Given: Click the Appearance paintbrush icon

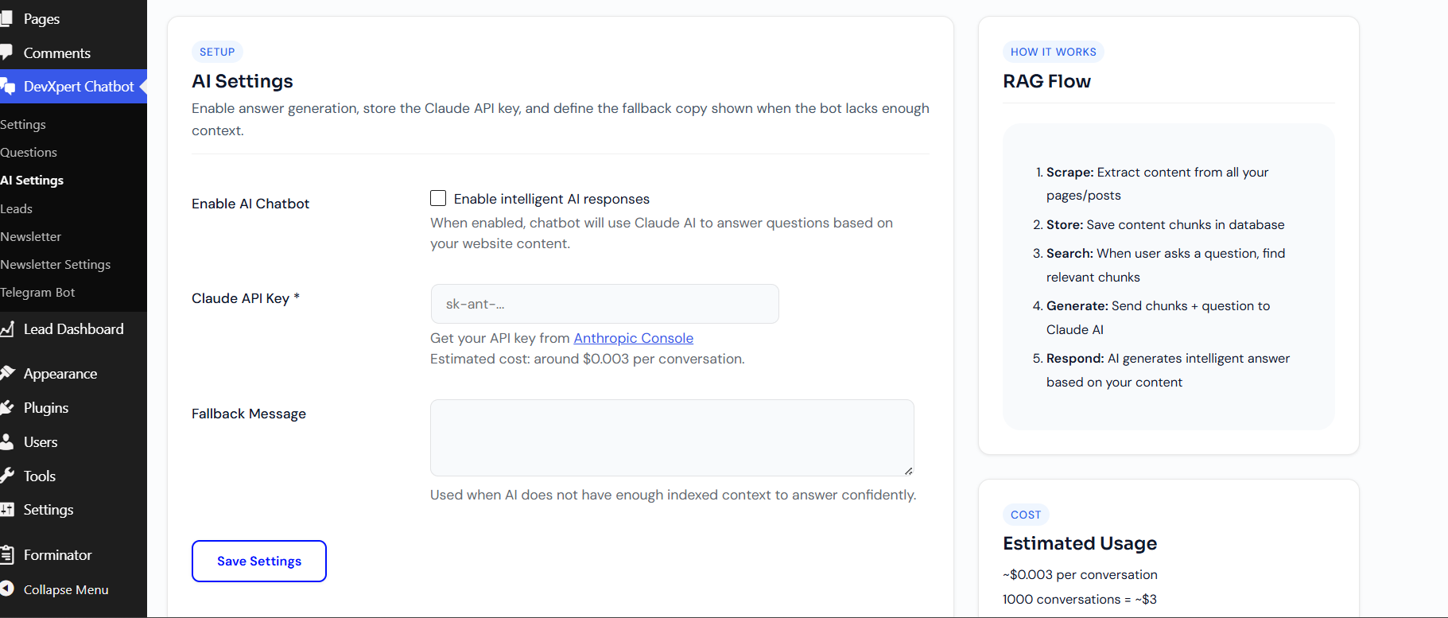Looking at the screenshot, I should (x=7, y=373).
